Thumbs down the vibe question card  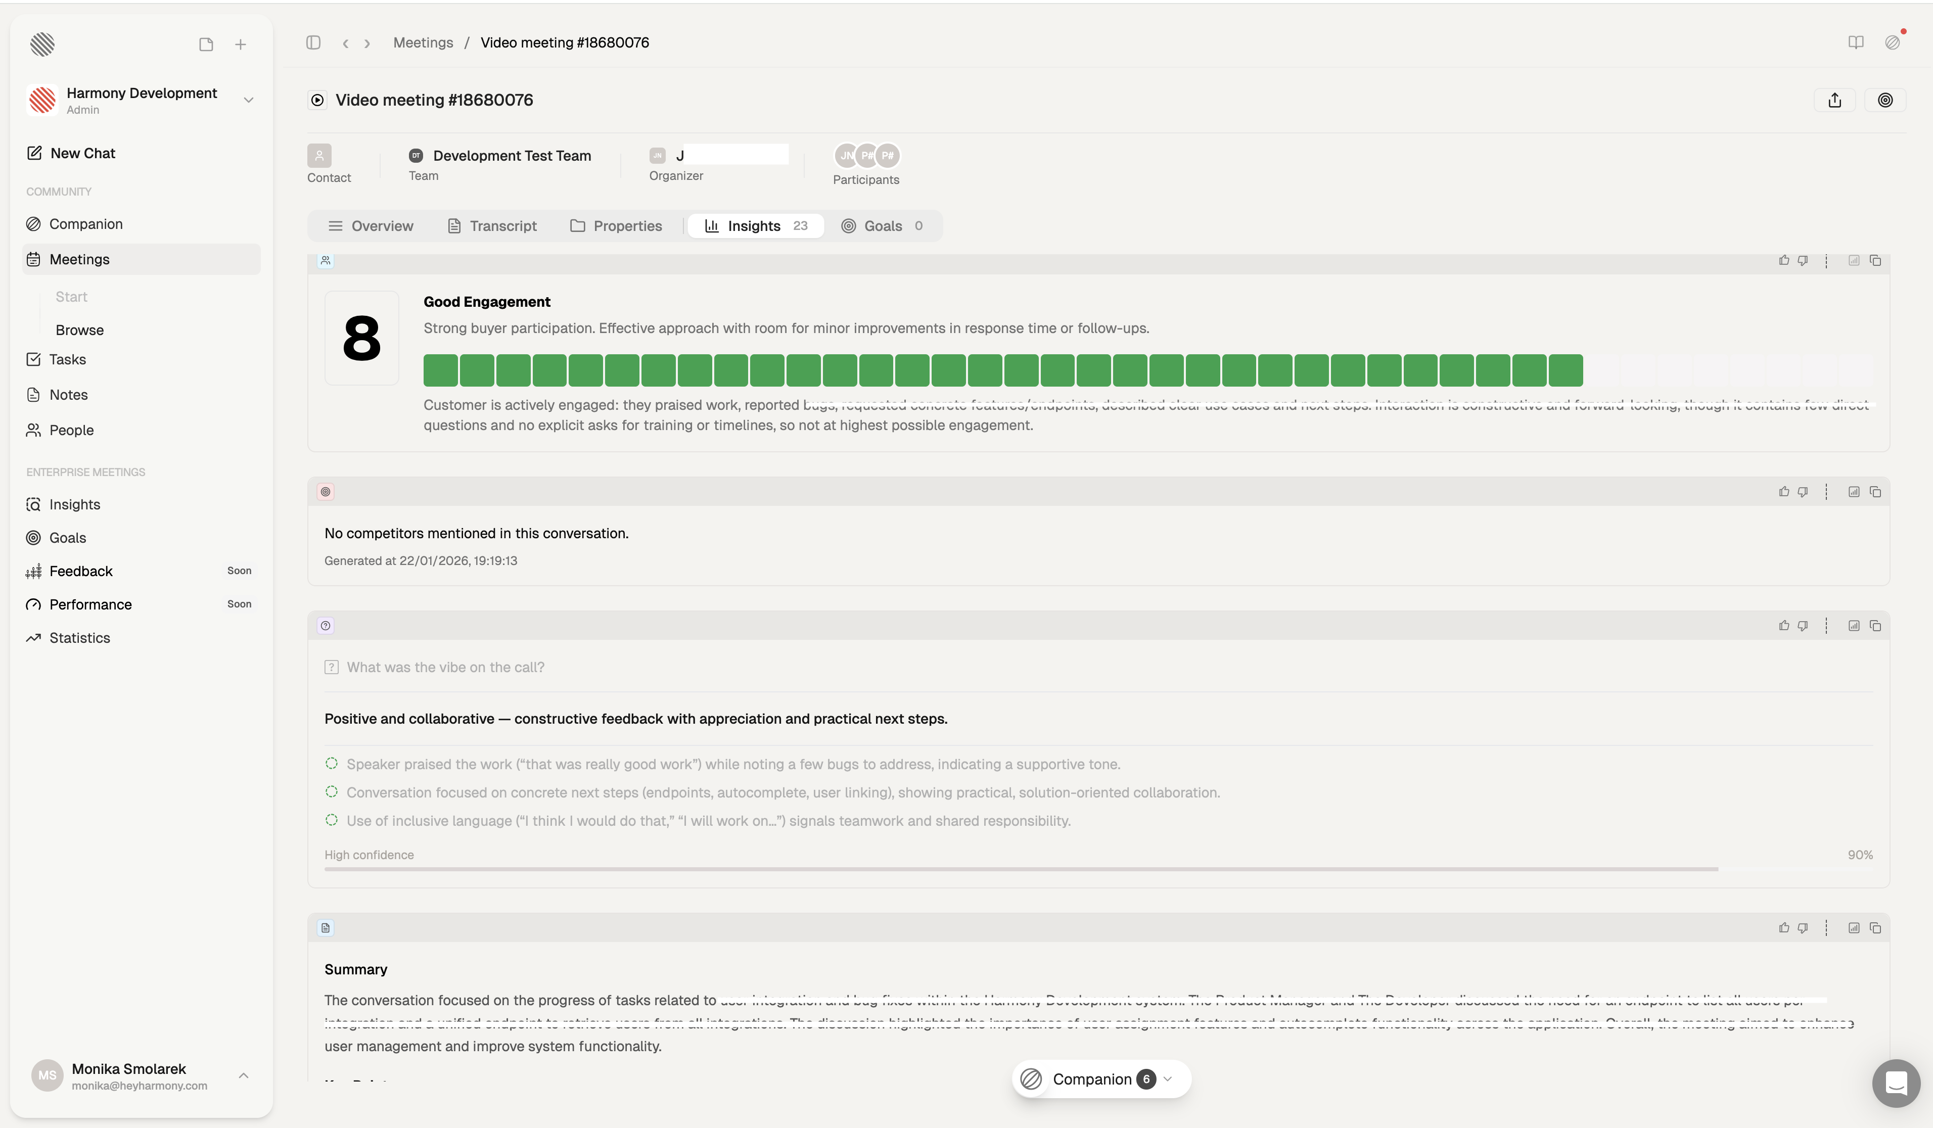pyautogui.click(x=1803, y=626)
